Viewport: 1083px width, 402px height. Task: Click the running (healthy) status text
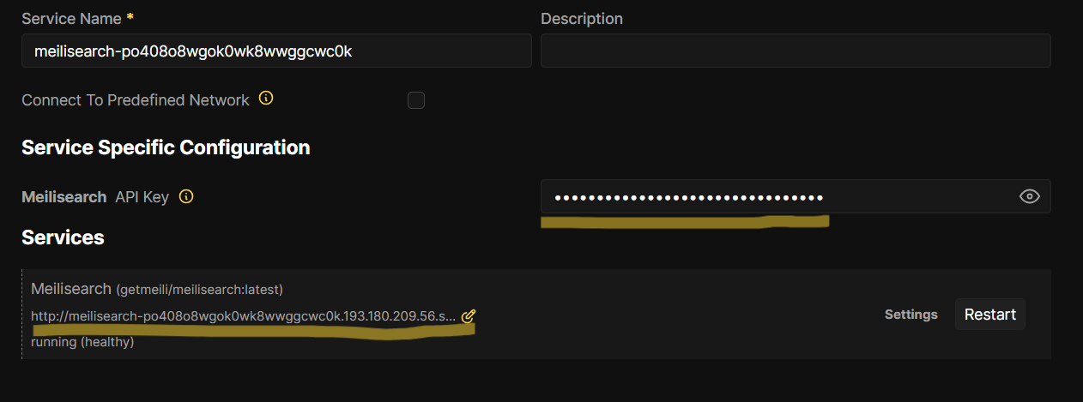click(x=82, y=342)
